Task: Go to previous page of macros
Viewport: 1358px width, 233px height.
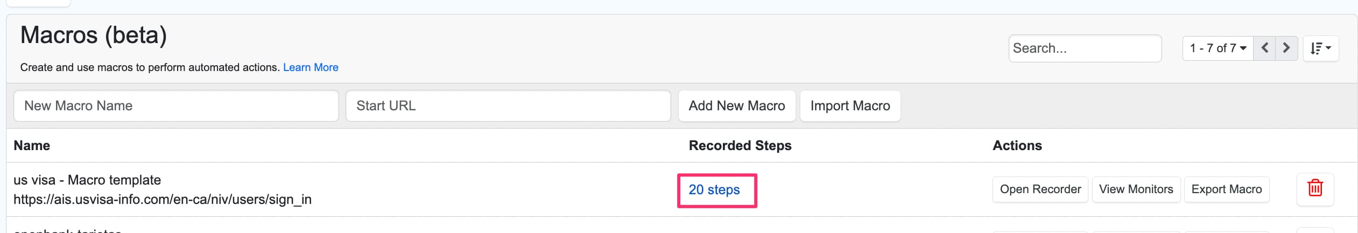Action: pos(1264,48)
